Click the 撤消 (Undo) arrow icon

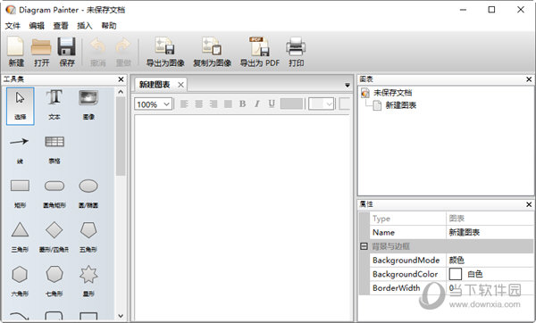97,46
